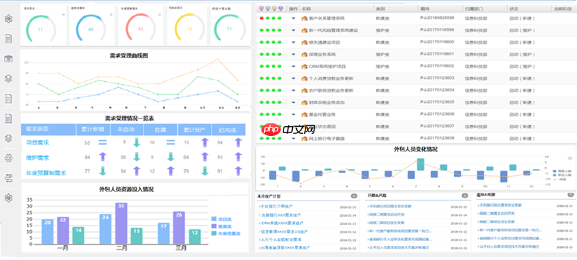Open the operation dropdown for 农户联保贷款业务更新

(294, 91)
